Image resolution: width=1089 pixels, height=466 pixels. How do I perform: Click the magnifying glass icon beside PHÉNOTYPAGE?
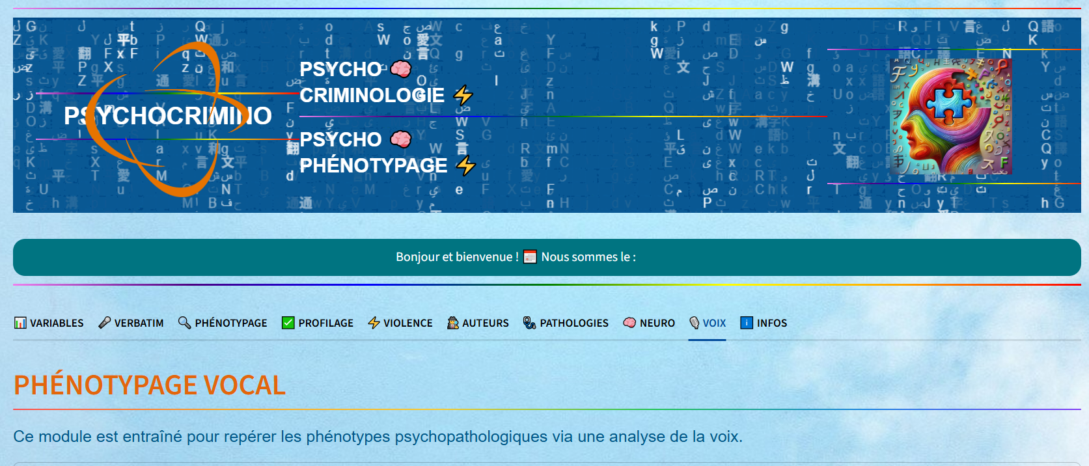click(x=185, y=323)
